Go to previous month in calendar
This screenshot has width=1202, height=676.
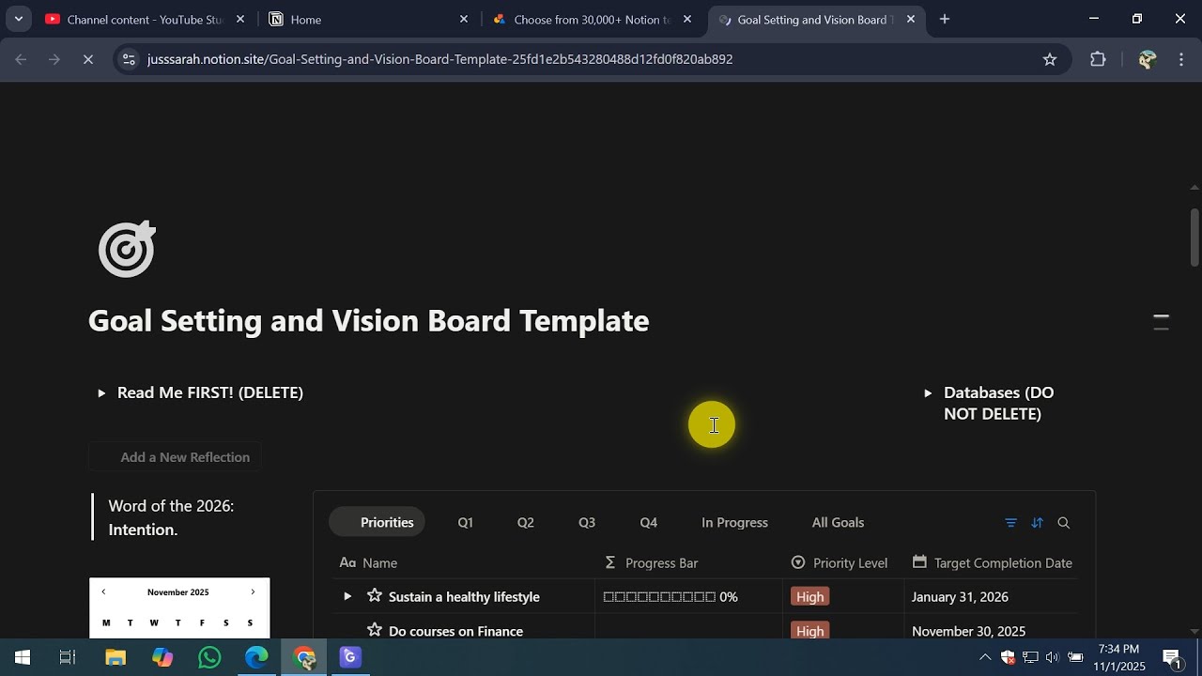pos(103,592)
